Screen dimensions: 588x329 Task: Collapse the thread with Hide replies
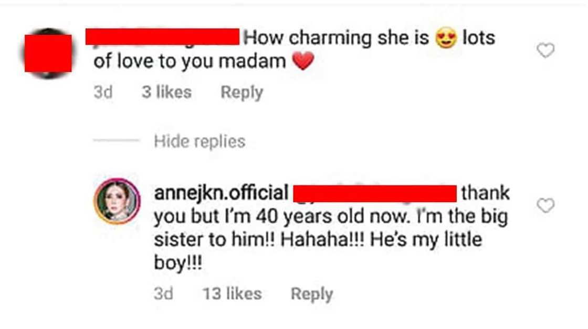(x=199, y=141)
